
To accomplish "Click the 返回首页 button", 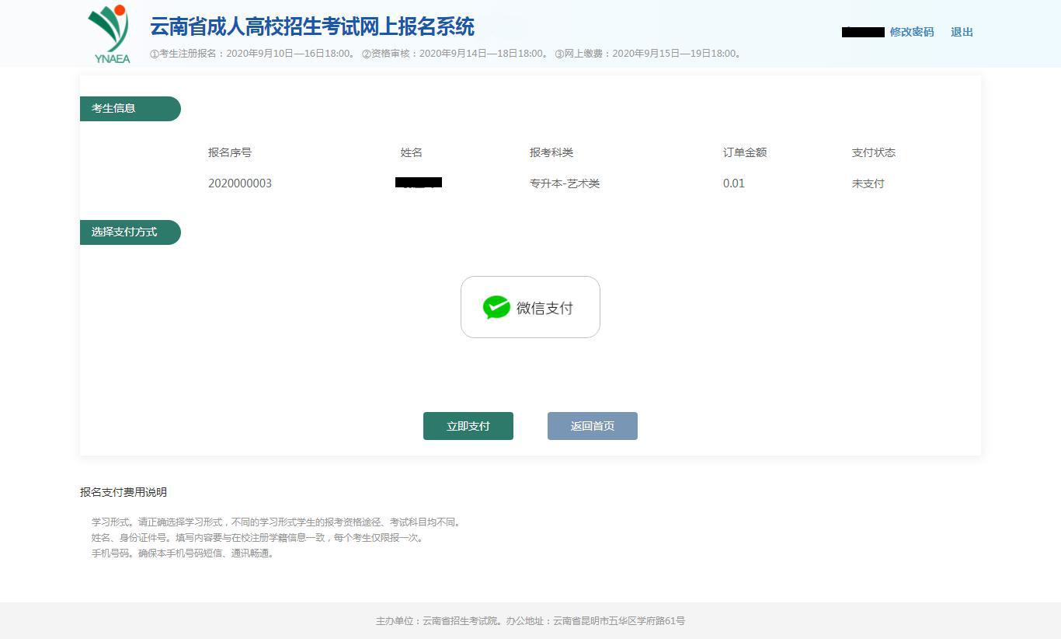I will [592, 425].
